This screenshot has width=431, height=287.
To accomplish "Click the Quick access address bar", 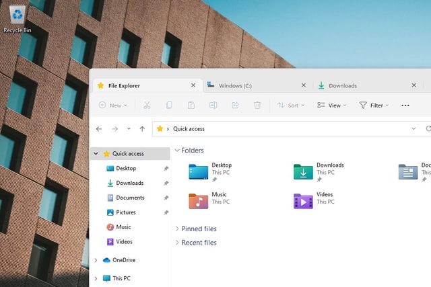I will click(x=283, y=129).
